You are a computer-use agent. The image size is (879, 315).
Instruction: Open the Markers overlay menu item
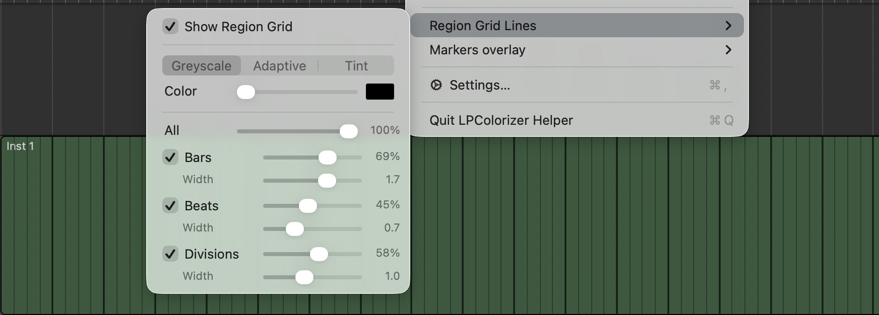pos(577,50)
